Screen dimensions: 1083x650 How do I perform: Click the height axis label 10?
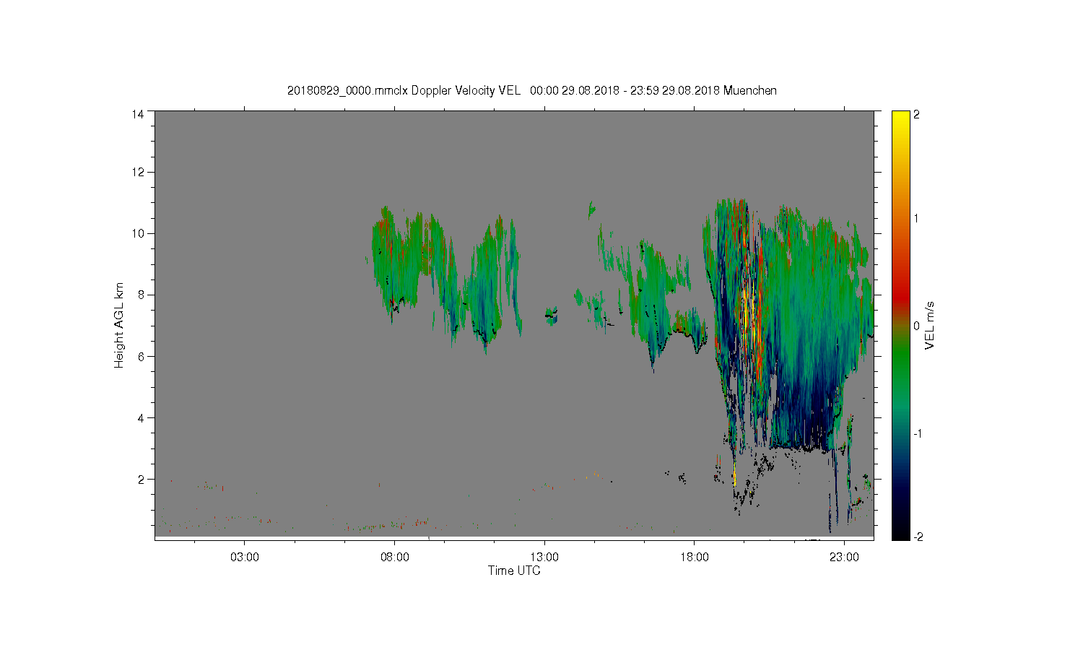click(138, 233)
